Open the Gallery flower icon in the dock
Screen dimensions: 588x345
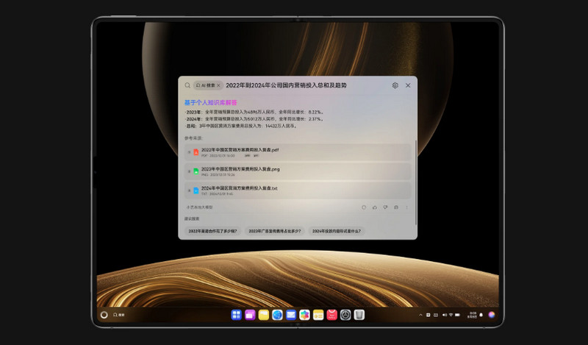click(304, 315)
